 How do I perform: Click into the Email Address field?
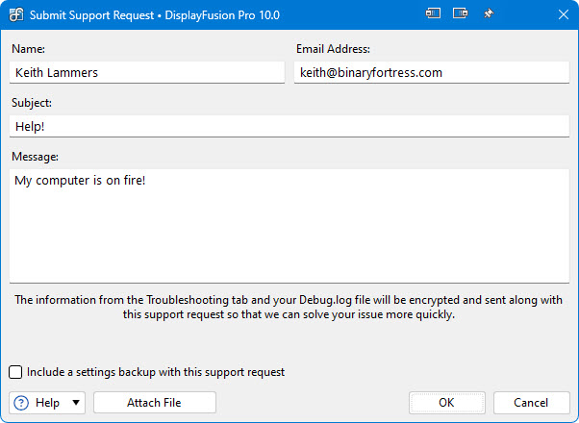click(x=431, y=72)
